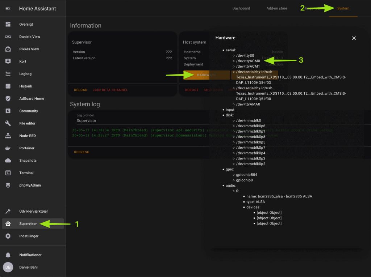Image resolution: width=371 pixels, height=277 pixels.
Task: Switch to the Dashboard tab
Action: pos(241,8)
